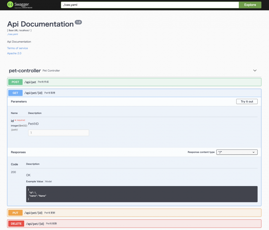Select the Example Value tab
Image resolution: width=269 pixels, height=230 pixels.
click(34, 182)
